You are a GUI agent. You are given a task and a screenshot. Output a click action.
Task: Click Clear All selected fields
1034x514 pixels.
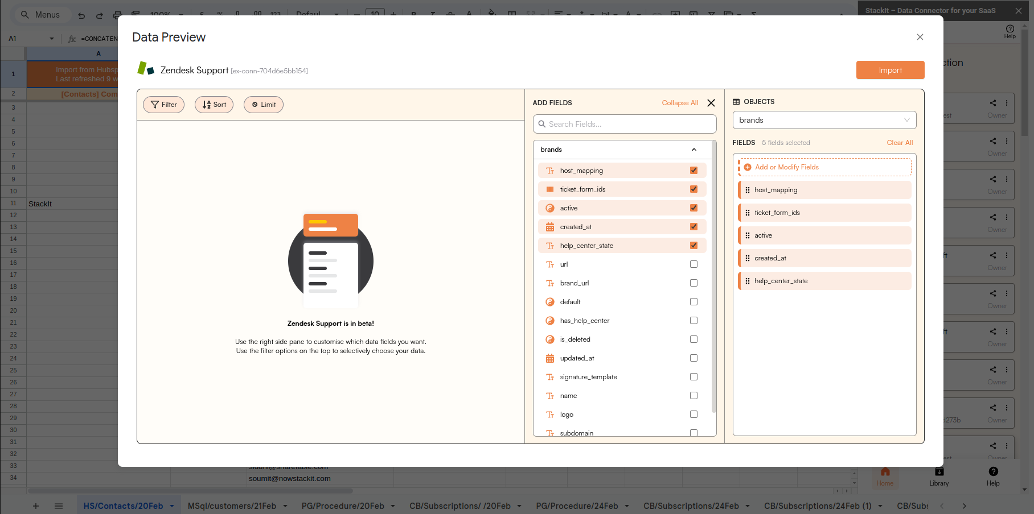(x=900, y=143)
